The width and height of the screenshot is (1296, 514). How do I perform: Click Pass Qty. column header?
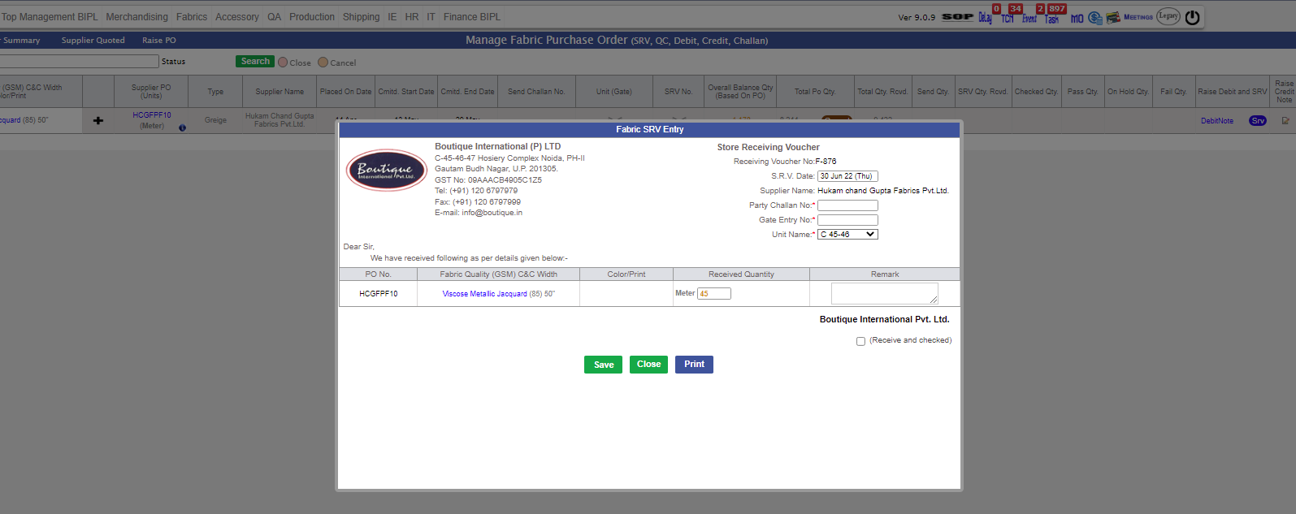click(x=1082, y=92)
